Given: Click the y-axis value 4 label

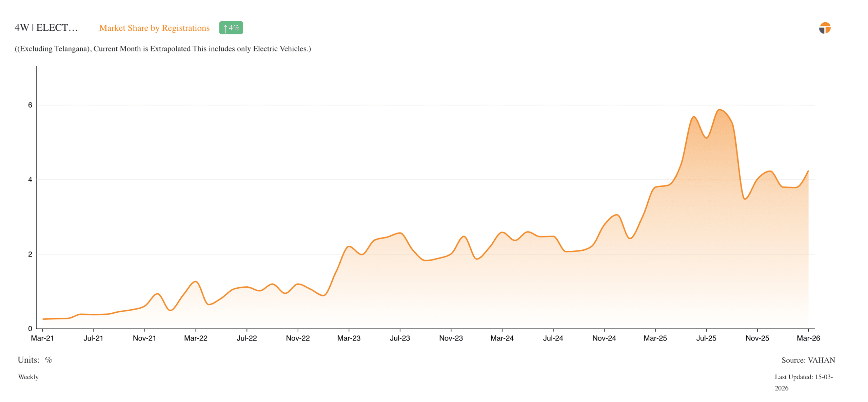Looking at the screenshot, I should [30, 180].
